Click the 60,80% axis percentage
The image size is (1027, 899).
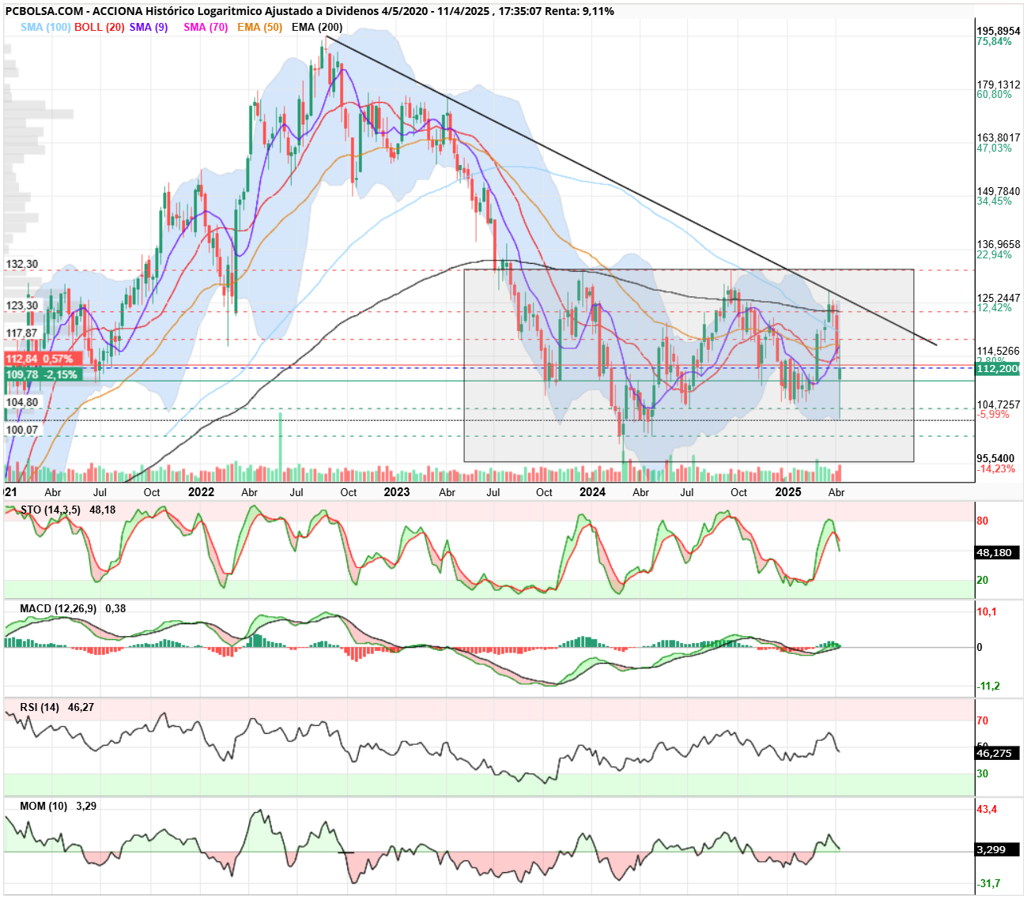tap(994, 95)
